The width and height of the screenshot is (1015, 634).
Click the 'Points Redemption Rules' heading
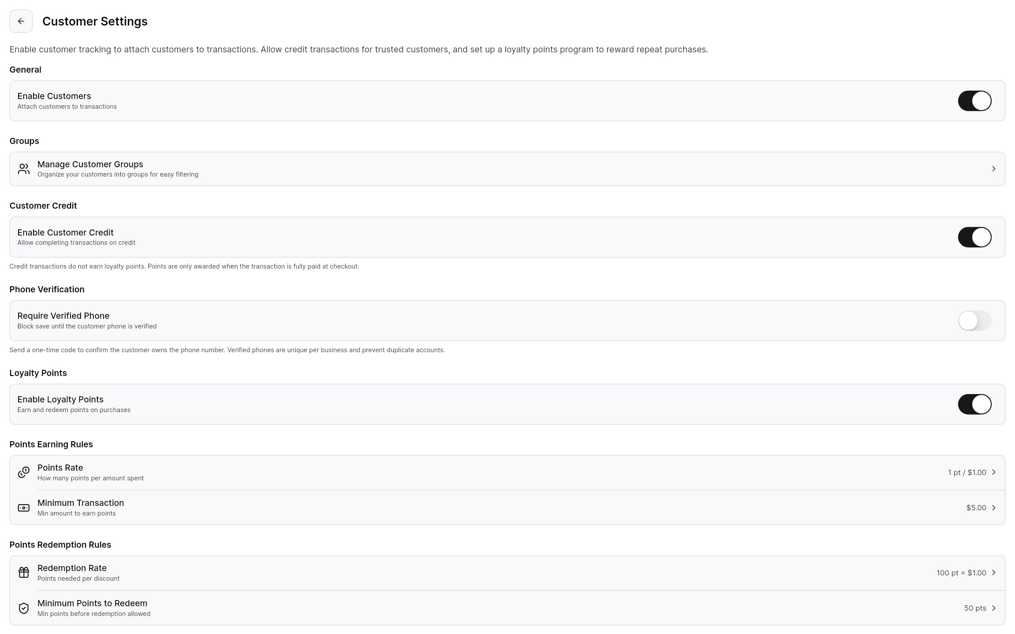[60, 545]
